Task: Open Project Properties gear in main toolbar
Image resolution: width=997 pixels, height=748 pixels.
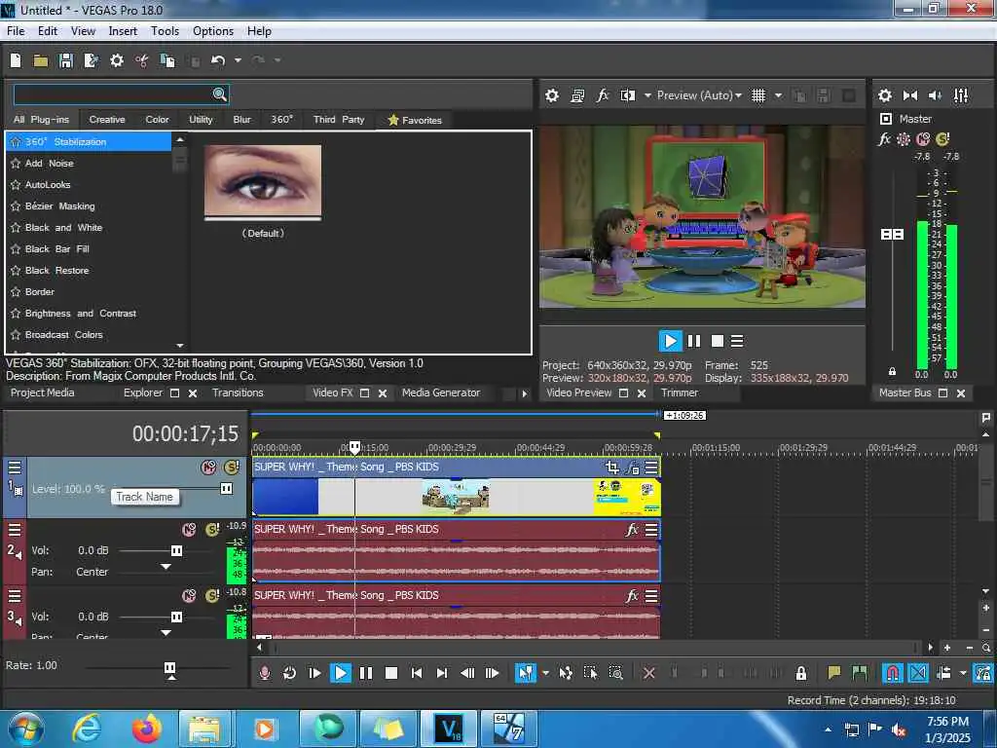Action: [117, 60]
